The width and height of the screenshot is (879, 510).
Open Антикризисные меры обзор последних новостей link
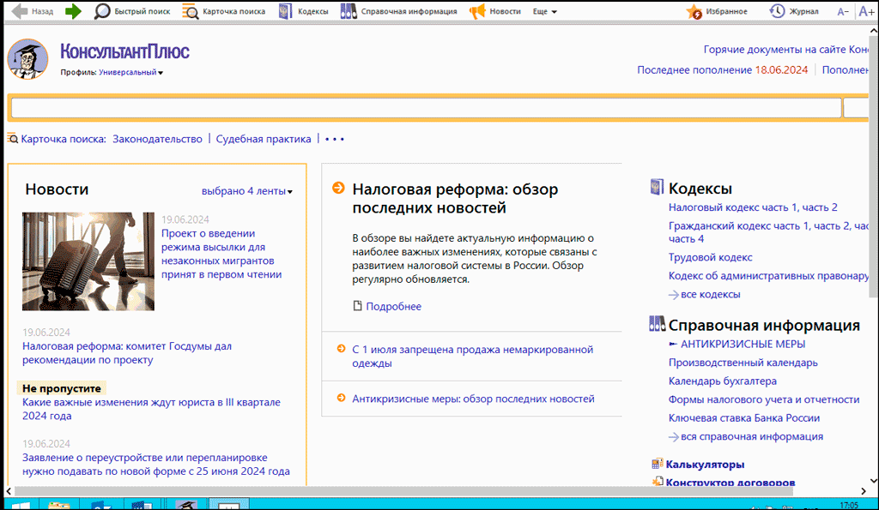pyautogui.click(x=473, y=399)
